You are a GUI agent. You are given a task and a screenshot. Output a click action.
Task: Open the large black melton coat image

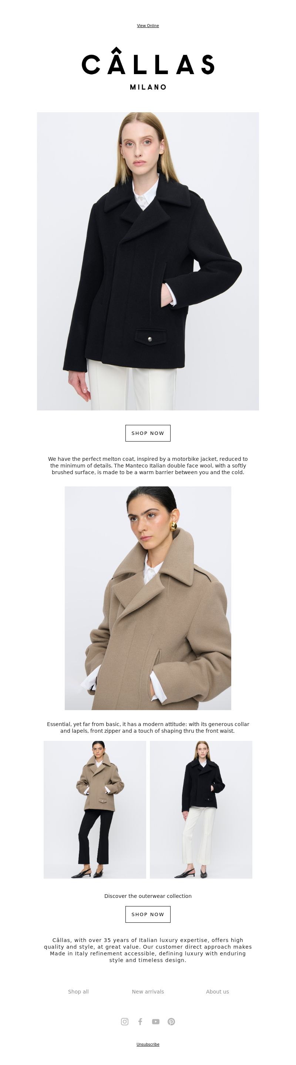(148, 261)
